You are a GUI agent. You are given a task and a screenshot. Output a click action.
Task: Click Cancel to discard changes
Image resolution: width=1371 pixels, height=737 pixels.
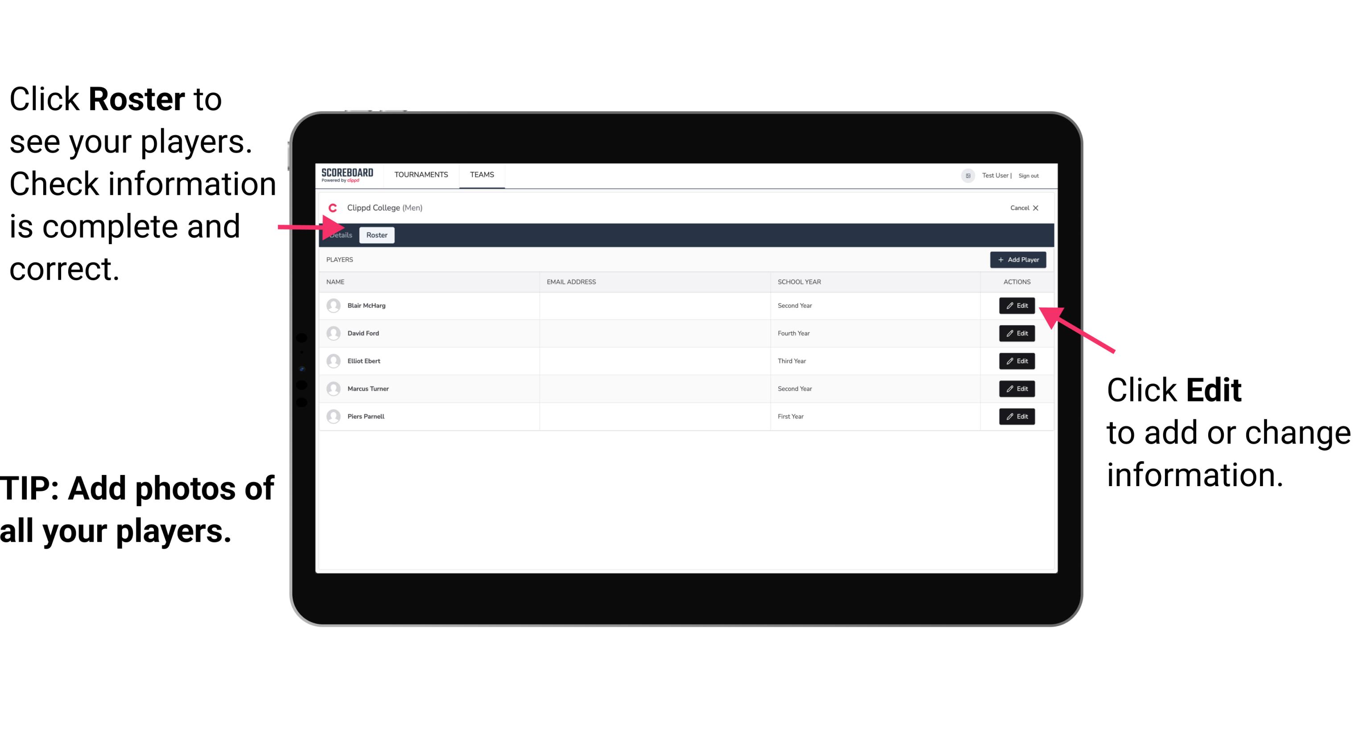tap(1023, 208)
